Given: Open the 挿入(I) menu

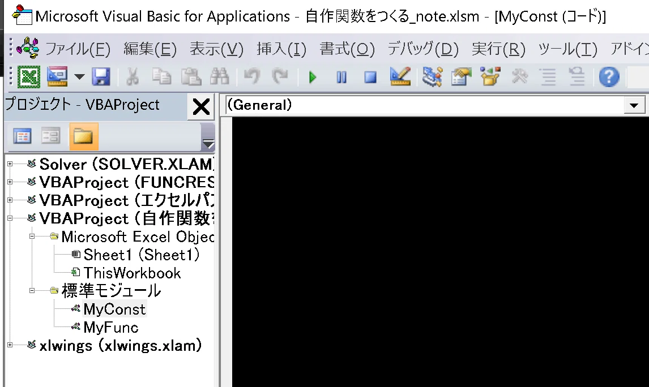Looking at the screenshot, I should pos(281,49).
